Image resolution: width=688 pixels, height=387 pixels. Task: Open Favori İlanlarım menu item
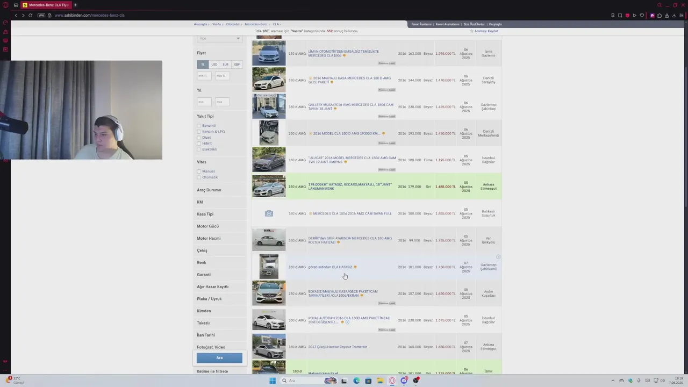421,24
